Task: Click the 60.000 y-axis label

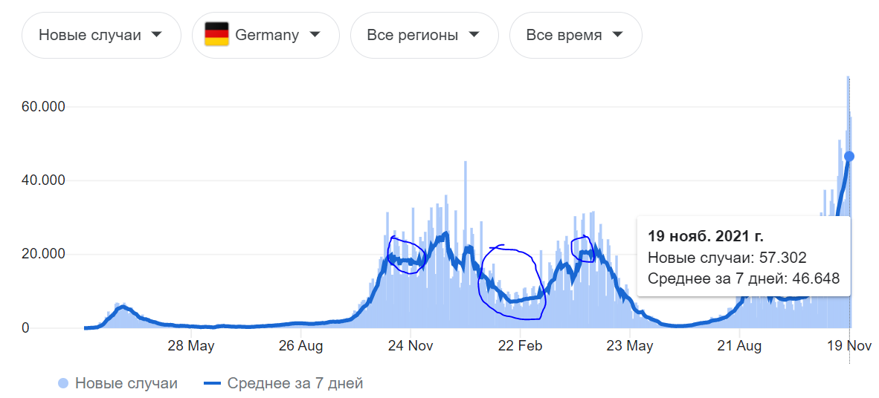Action: [45, 107]
